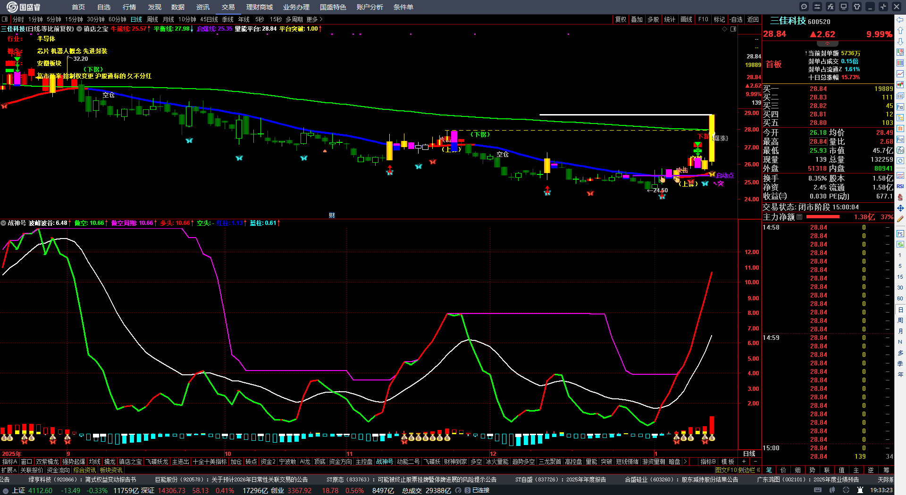
Task: Open the formula fx manager icon
Action: 830,7
